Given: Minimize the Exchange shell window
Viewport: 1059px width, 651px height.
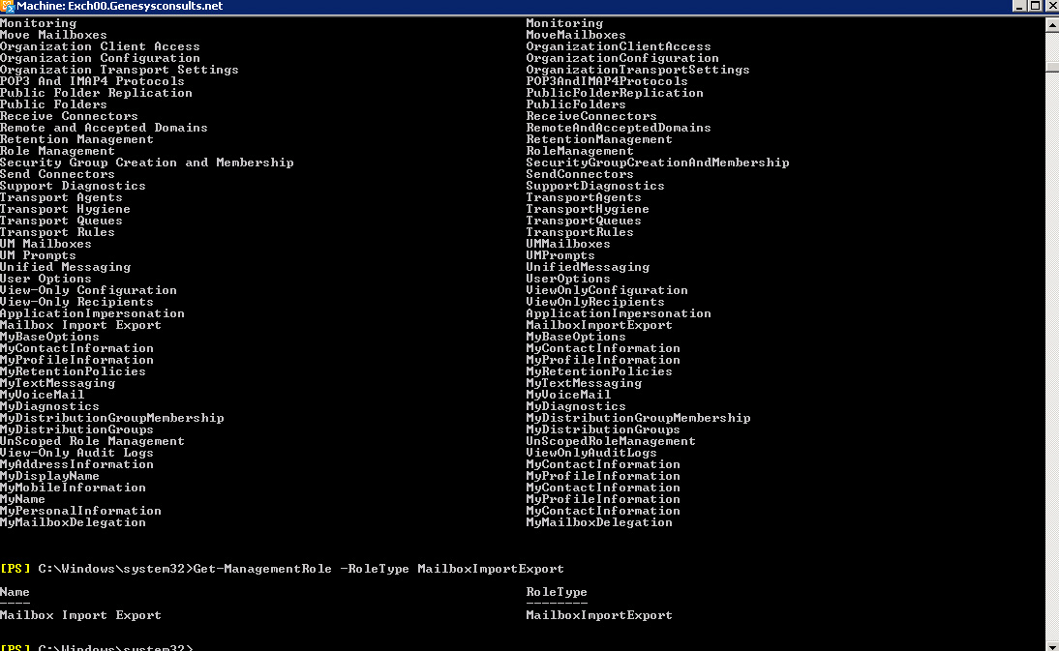Looking at the screenshot, I should coord(1020,6).
